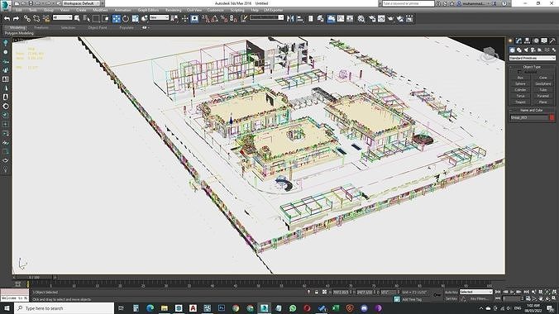Click the Cylinder primitive button

tap(520, 90)
